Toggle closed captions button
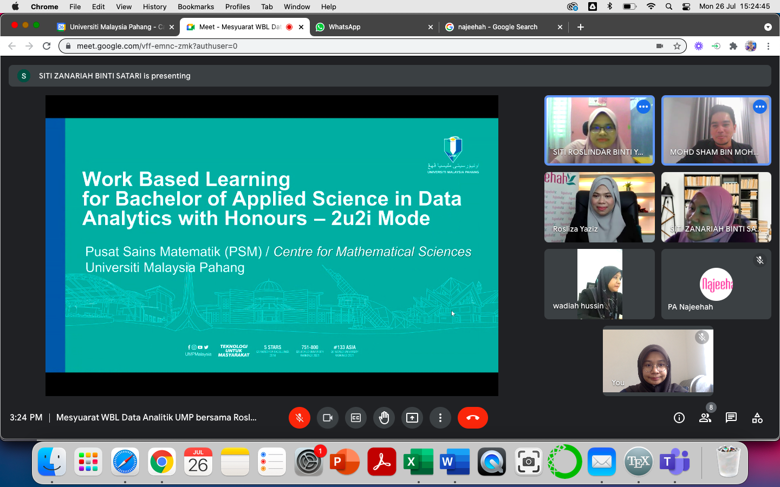780x487 pixels. [x=356, y=418]
